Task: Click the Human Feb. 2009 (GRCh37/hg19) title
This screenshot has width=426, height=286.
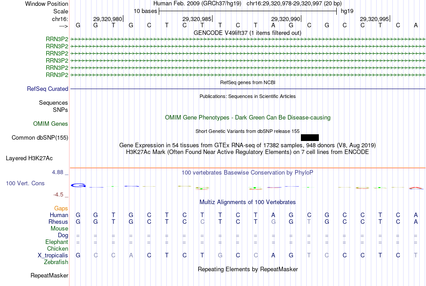Action: [197, 4]
